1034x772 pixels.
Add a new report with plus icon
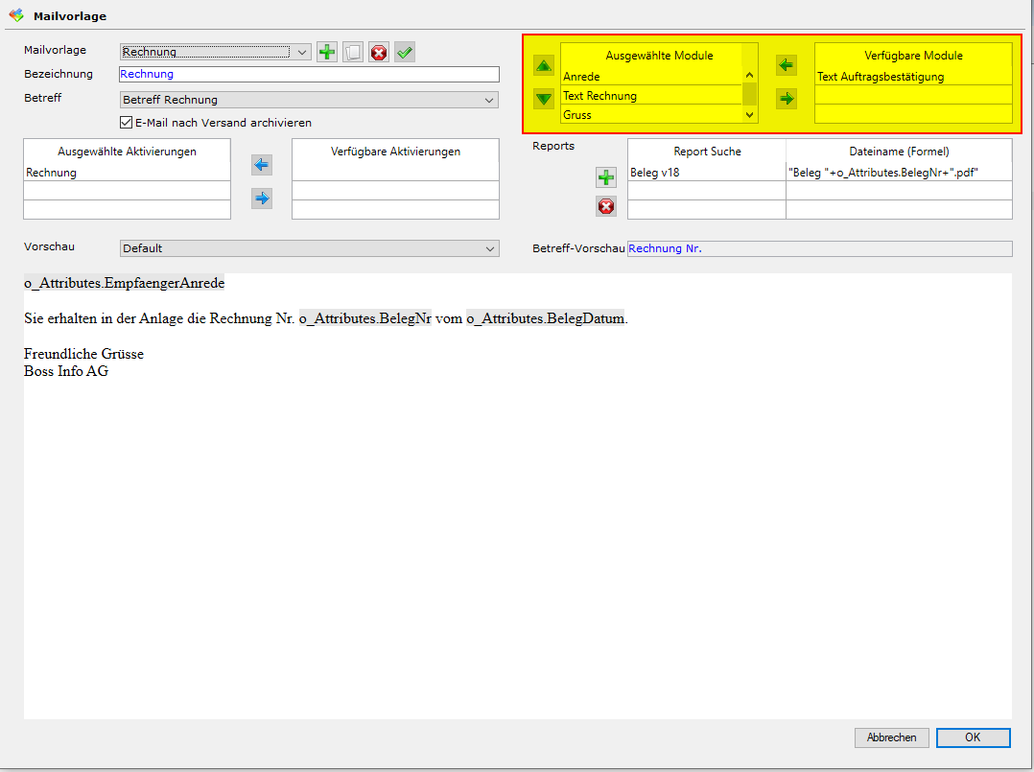[606, 177]
